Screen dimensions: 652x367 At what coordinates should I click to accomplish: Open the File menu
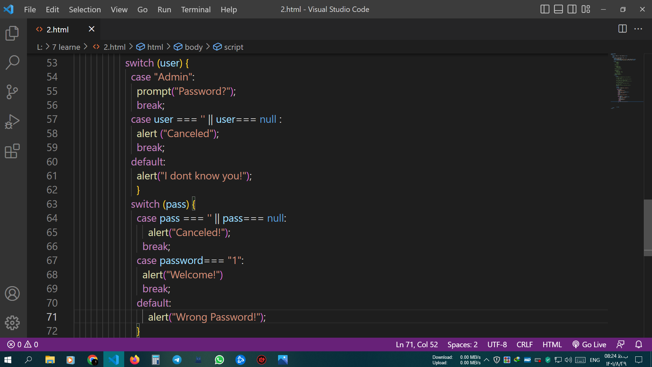pyautogui.click(x=30, y=10)
